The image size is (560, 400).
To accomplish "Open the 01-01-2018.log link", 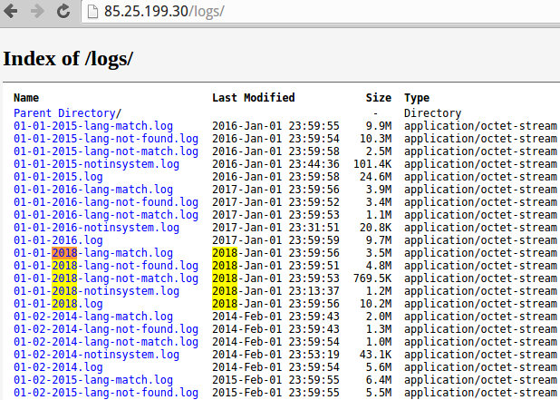I will click(x=58, y=304).
